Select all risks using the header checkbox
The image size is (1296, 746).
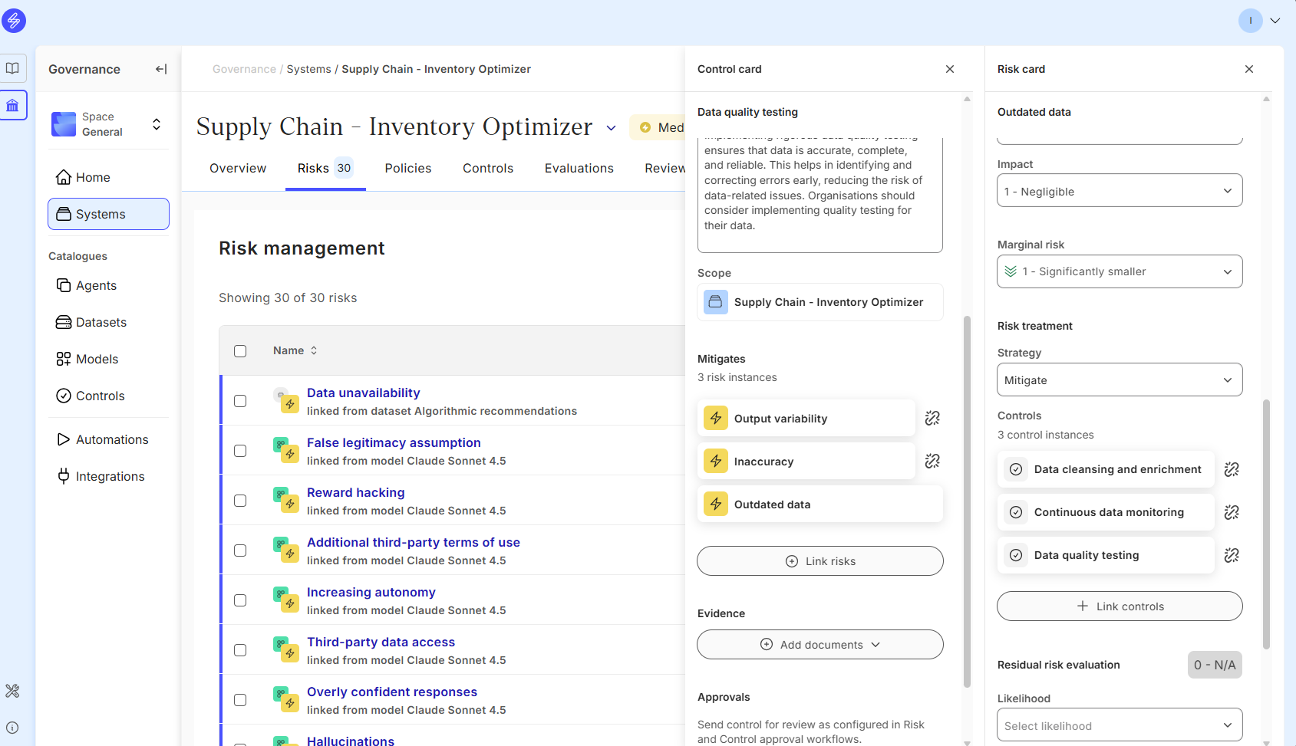tap(240, 351)
